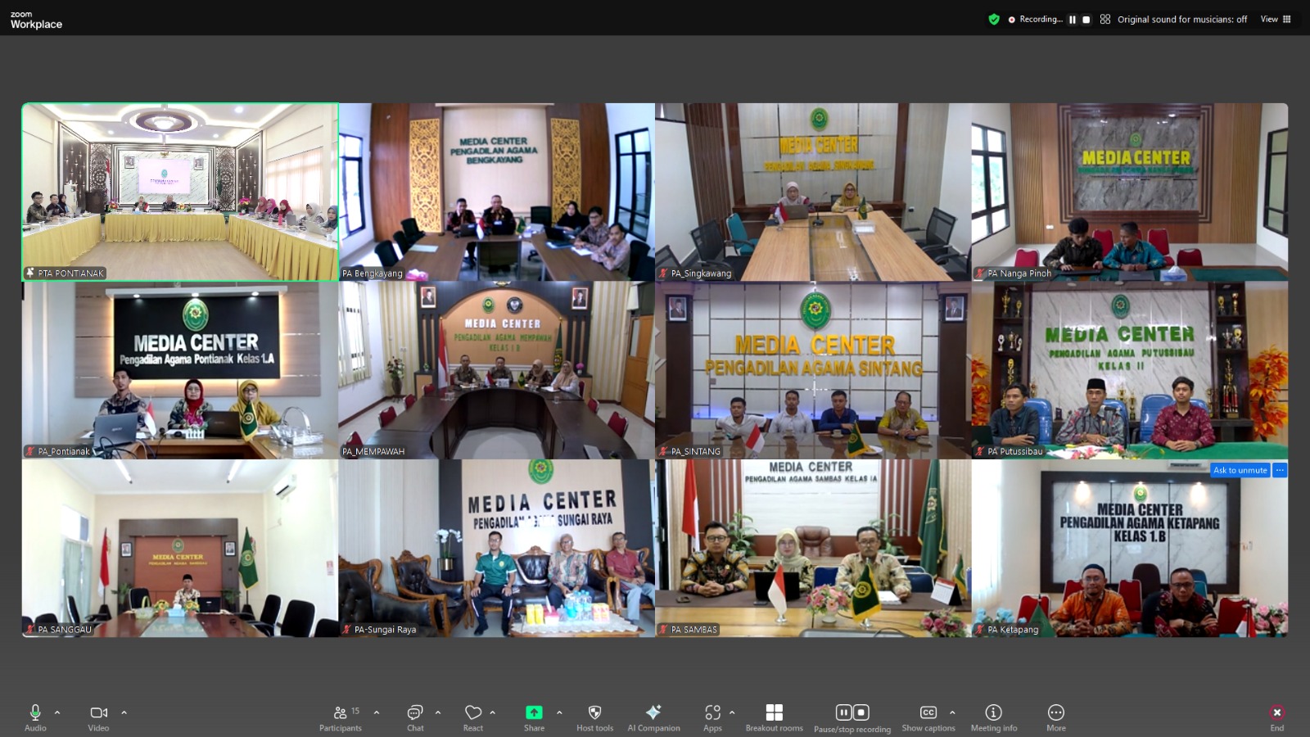Screen dimensions: 1310x737
Task: Toggle camera with the Video button
Action: (x=98, y=717)
